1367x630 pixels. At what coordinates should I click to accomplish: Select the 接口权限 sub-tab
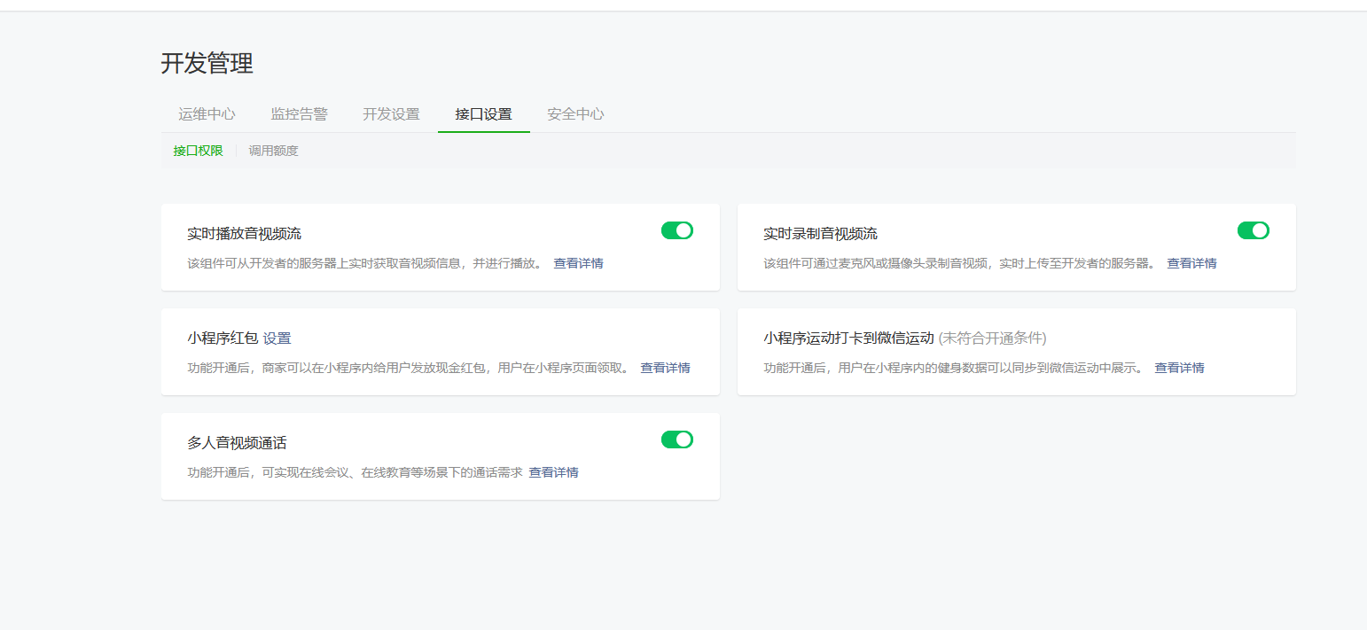[198, 151]
